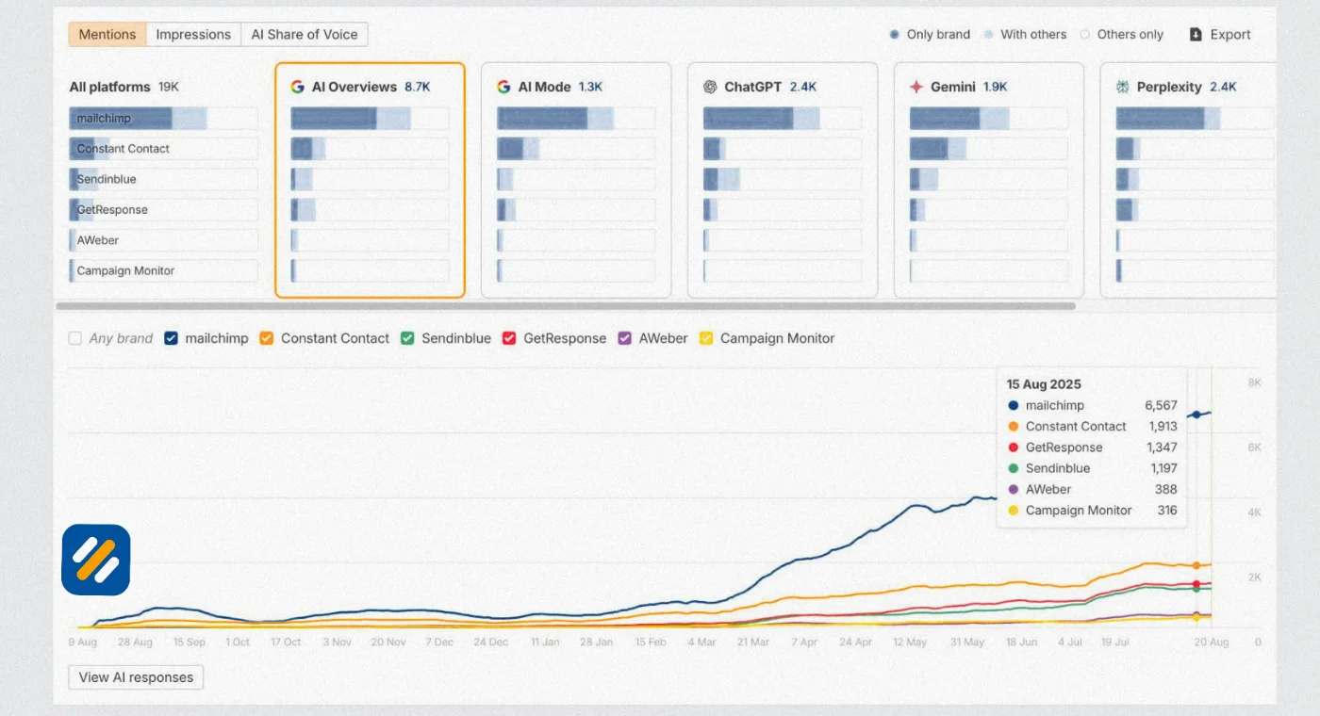This screenshot has height=716, width=1320.
Task: Click the top mailchimp bar in Gemini card
Action: click(989, 119)
